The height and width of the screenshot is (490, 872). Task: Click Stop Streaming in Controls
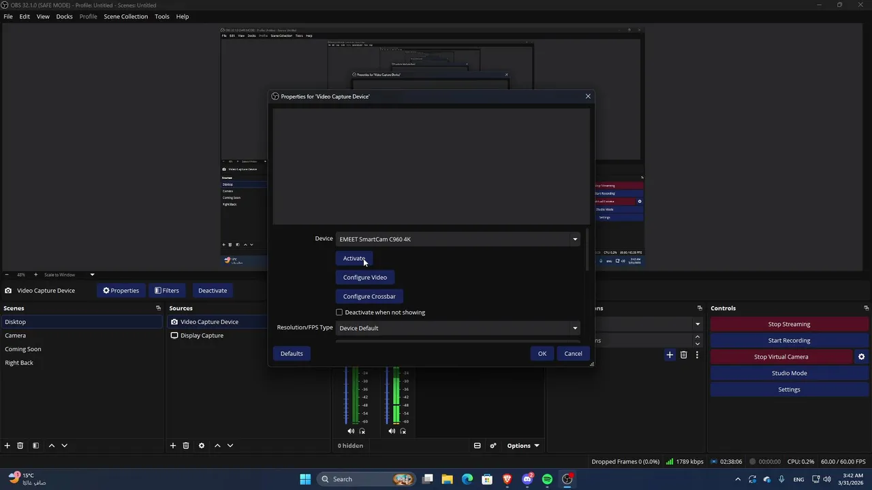coord(789,324)
